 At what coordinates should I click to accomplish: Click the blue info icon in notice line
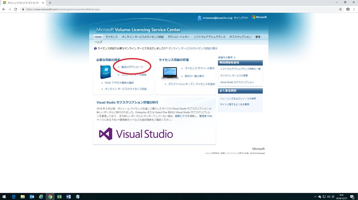(95, 48)
